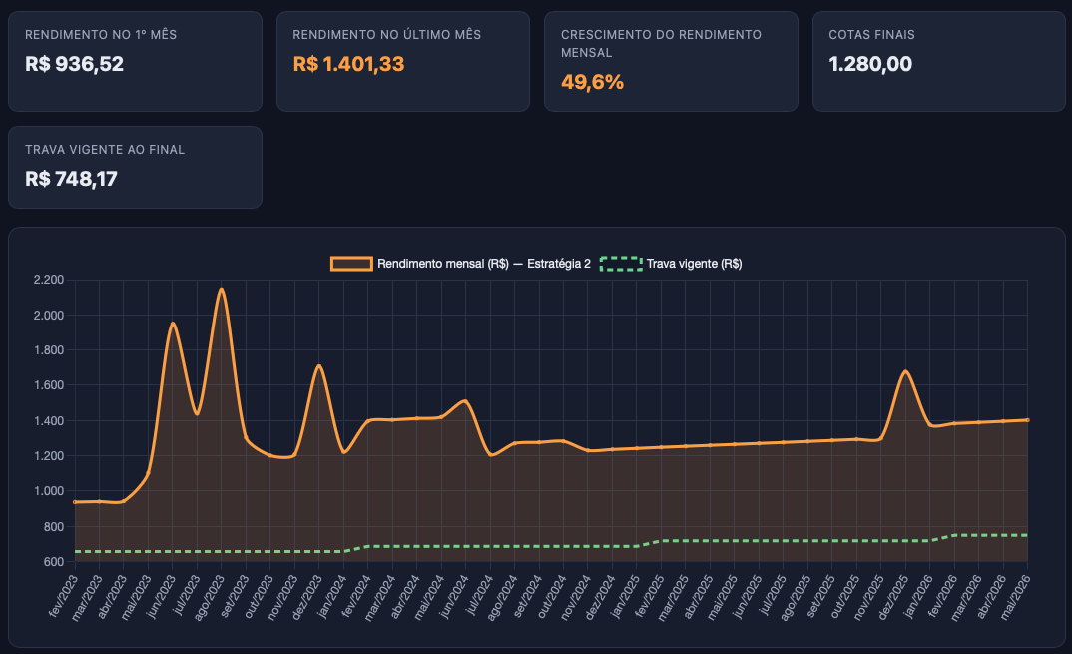The width and height of the screenshot is (1072, 654).
Task: Click the first fev/2023 data point
Action: point(75,502)
